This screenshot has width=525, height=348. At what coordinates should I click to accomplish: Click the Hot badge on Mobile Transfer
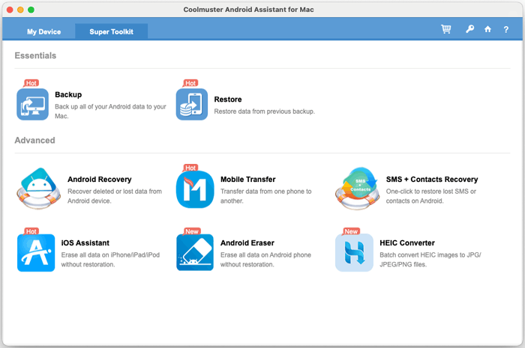190,168
